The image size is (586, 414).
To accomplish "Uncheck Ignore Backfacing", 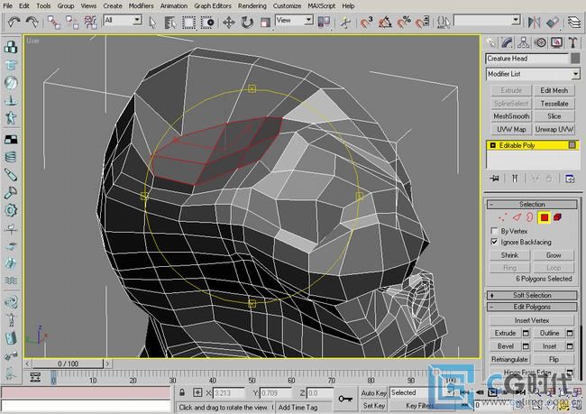I will pos(494,242).
